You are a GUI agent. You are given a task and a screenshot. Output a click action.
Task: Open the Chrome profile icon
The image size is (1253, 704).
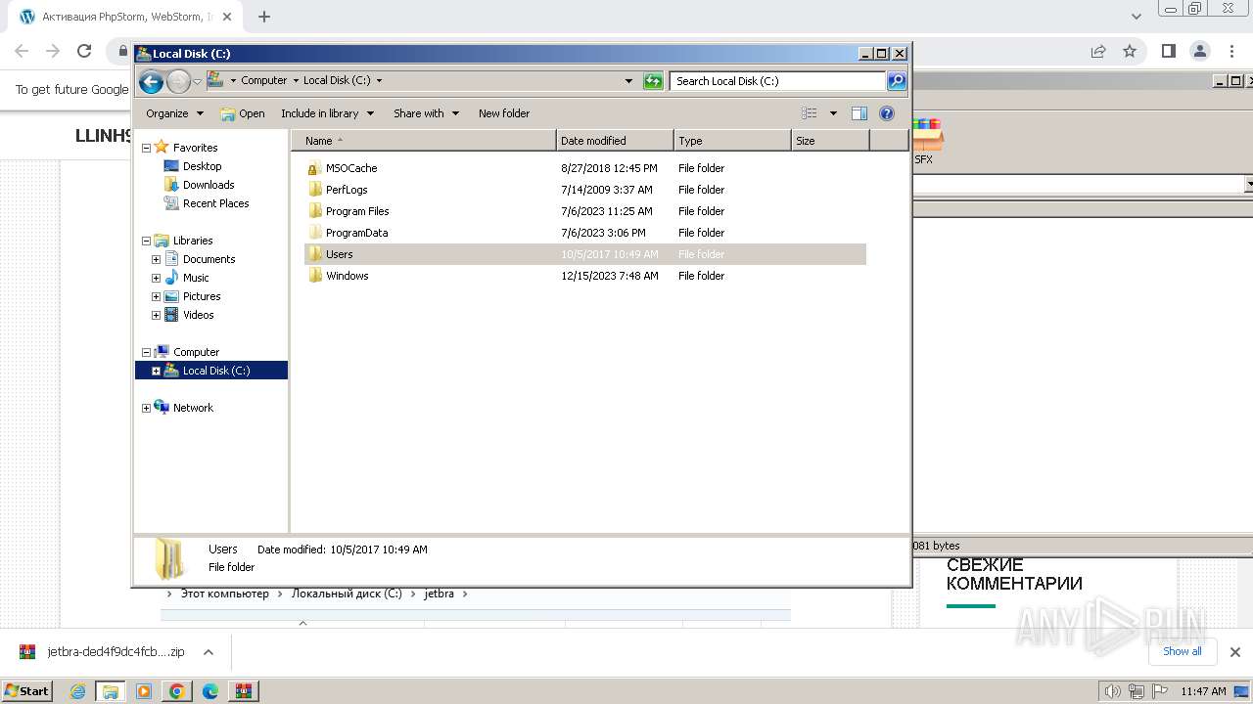(x=1200, y=51)
